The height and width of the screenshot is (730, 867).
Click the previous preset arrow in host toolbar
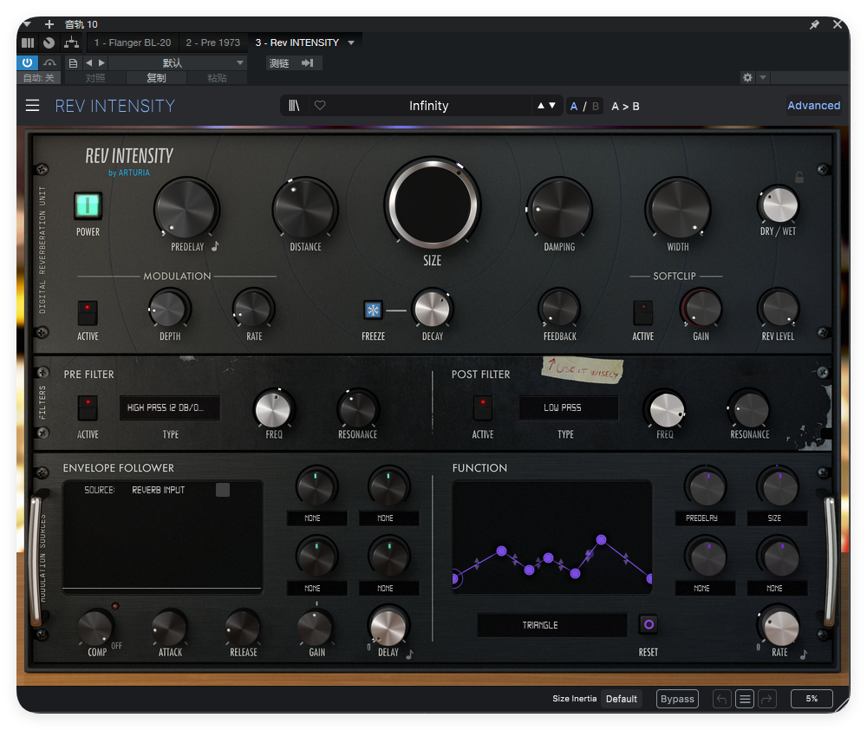point(89,63)
